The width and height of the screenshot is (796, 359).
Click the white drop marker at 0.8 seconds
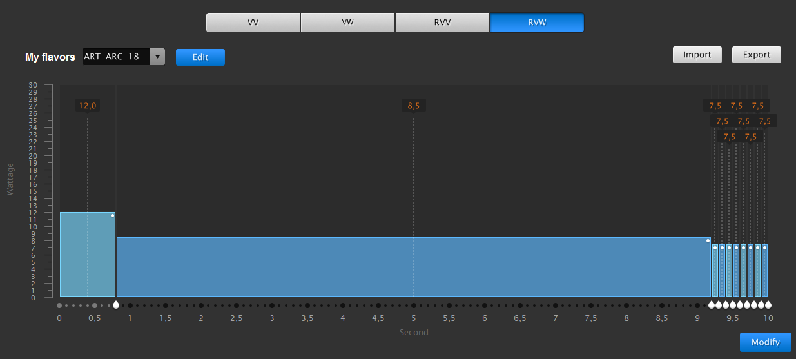(x=116, y=305)
